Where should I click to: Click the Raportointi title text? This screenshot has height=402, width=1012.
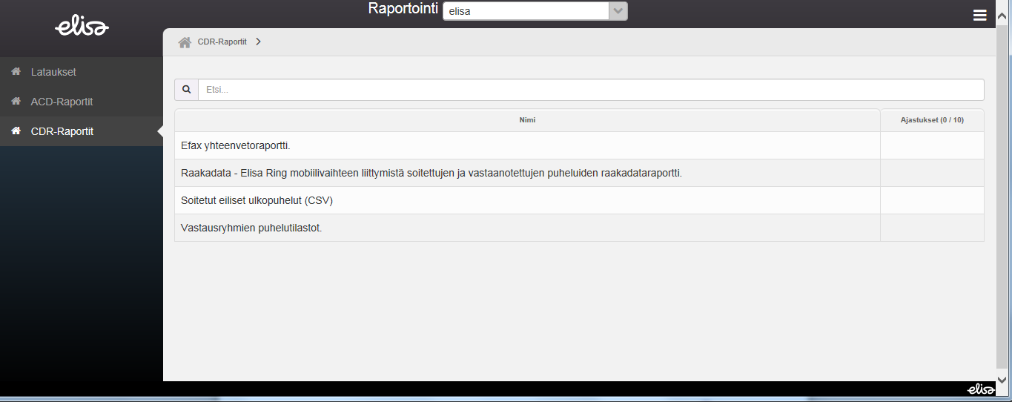[x=403, y=10]
